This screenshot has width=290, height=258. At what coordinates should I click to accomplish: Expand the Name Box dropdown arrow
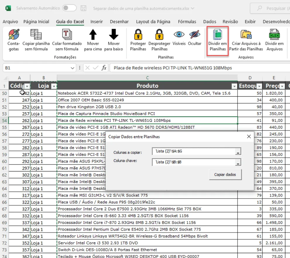pos(72,68)
